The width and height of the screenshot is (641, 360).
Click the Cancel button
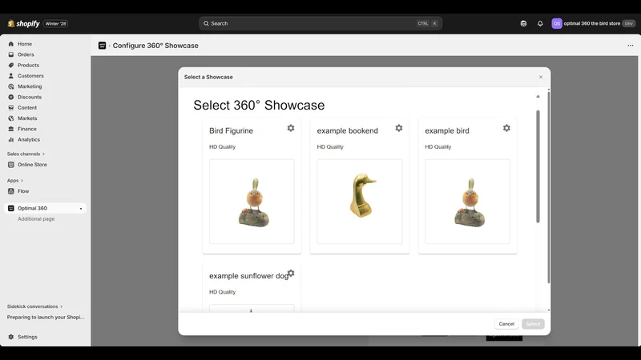point(506,324)
